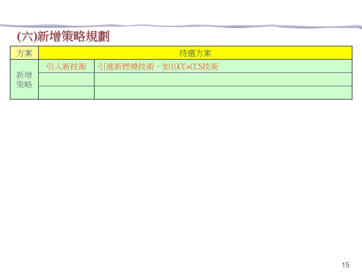The image size is (362, 272).
Task: Click the 引入新技術 table cell
Action: pyautogui.click(x=66, y=66)
